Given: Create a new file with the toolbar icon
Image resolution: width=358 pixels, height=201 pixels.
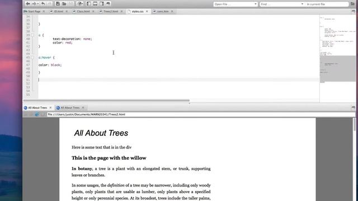Looking at the screenshot, I should (x=58, y=4).
